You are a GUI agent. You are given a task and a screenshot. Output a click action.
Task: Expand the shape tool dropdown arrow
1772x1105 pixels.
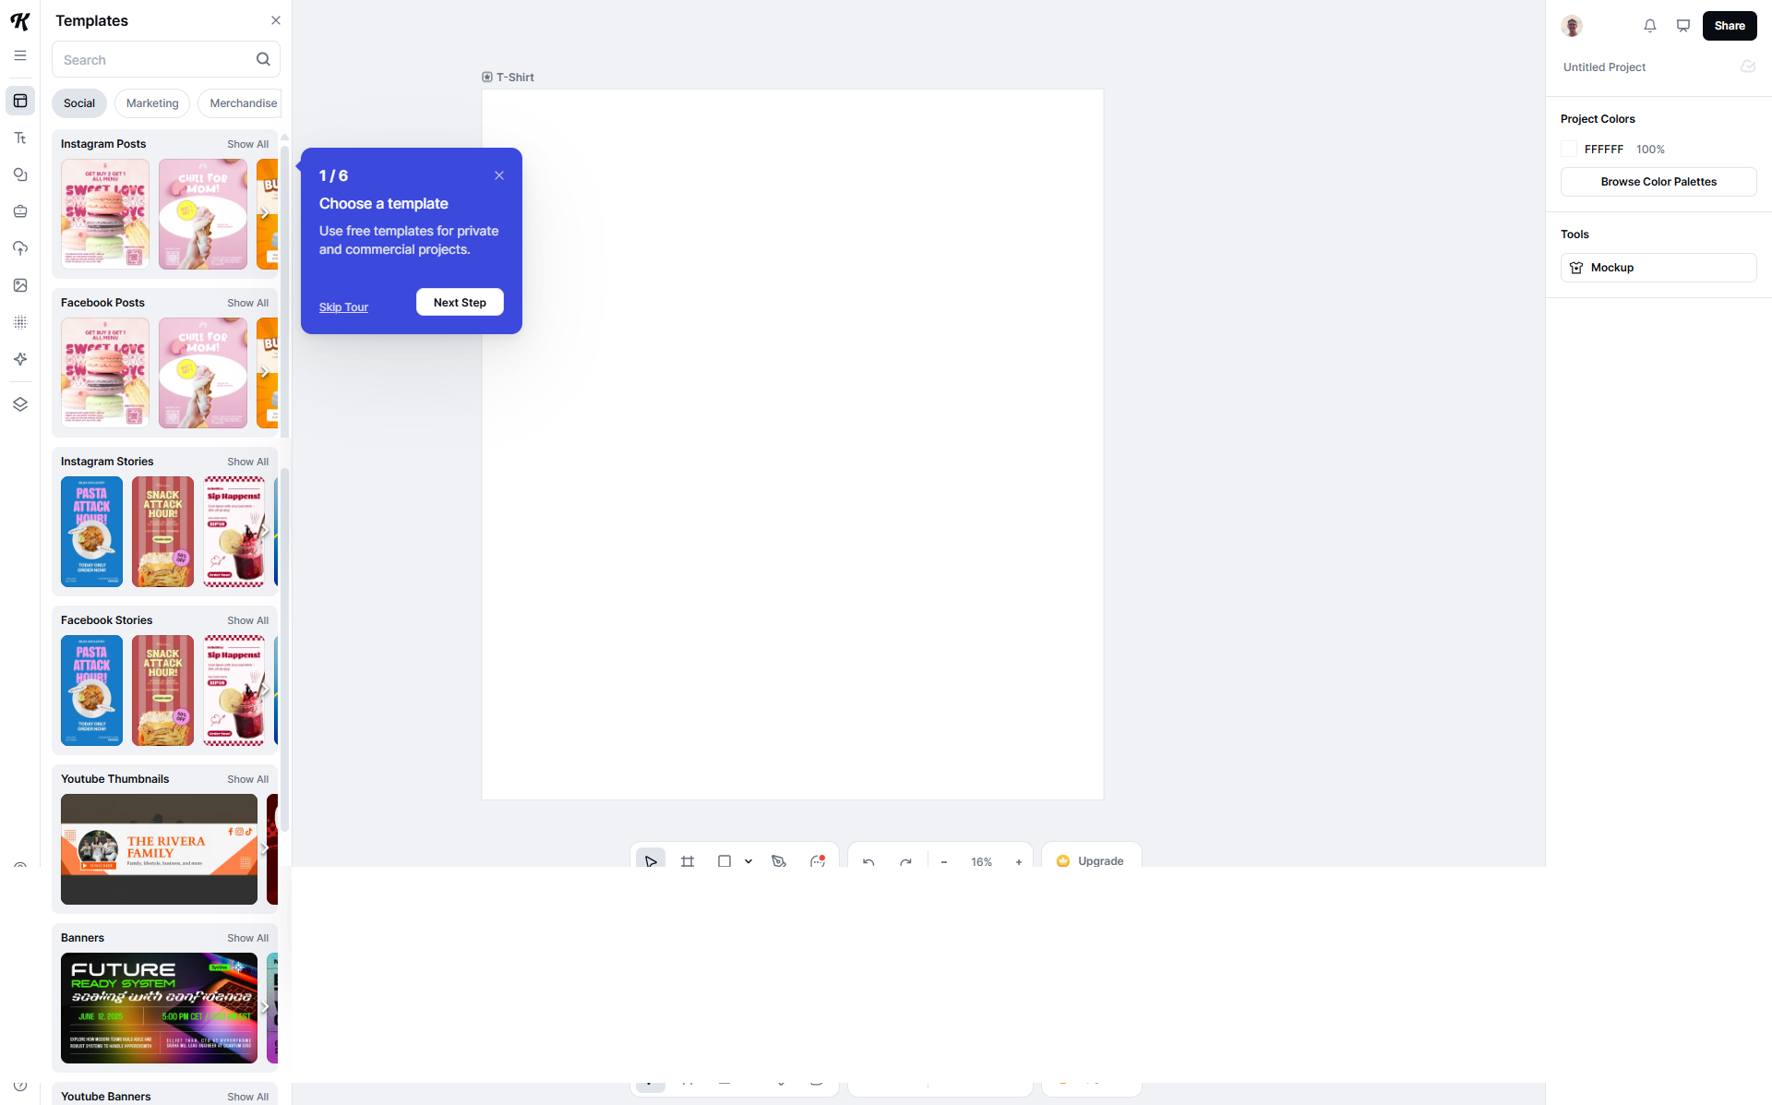tap(748, 861)
